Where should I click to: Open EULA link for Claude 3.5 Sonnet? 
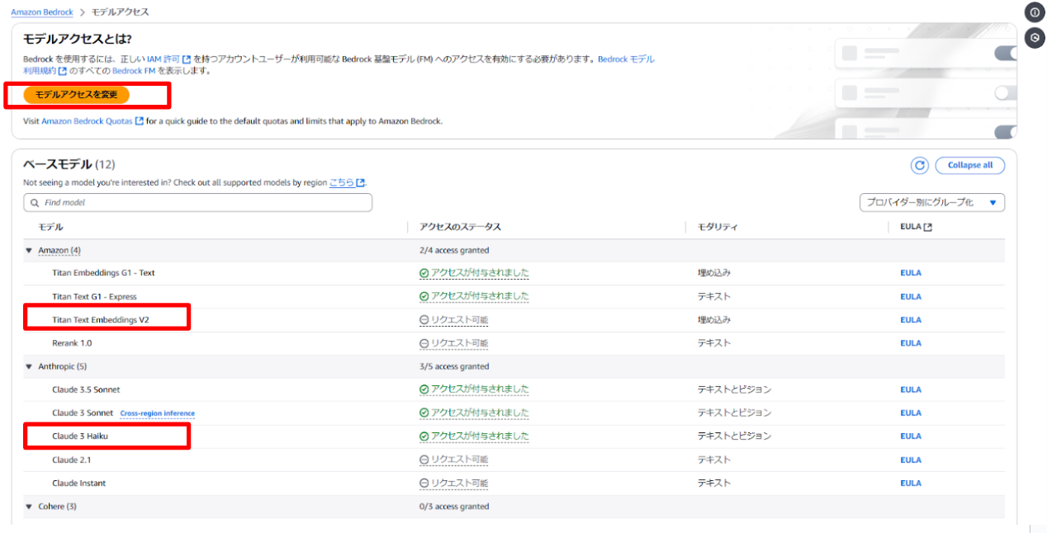tap(911, 390)
